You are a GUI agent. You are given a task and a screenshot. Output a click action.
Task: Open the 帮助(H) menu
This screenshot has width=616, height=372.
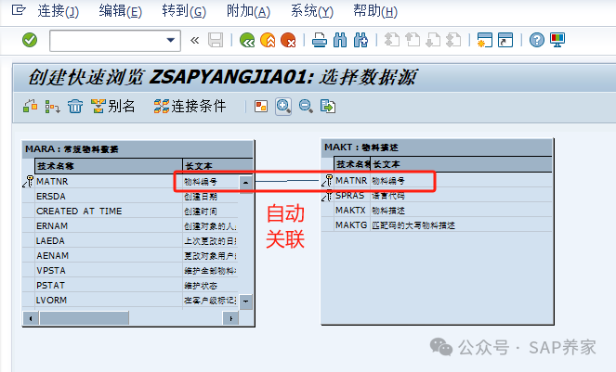click(x=375, y=11)
